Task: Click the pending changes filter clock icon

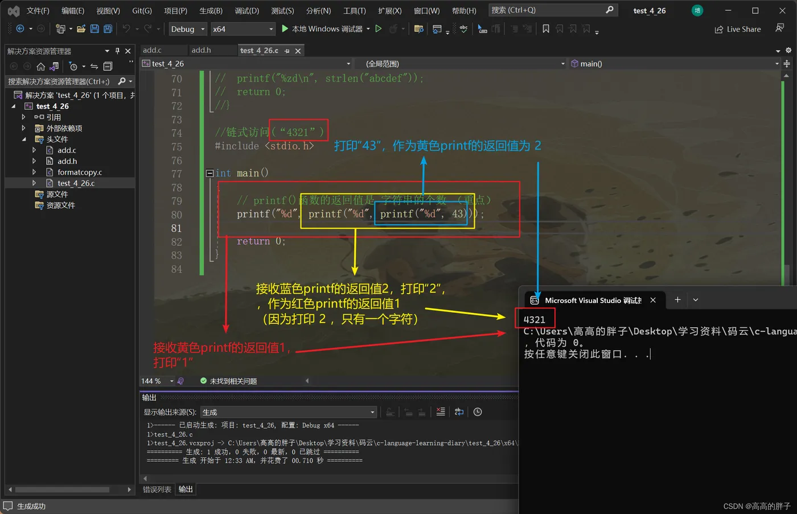Action: coord(73,67)
